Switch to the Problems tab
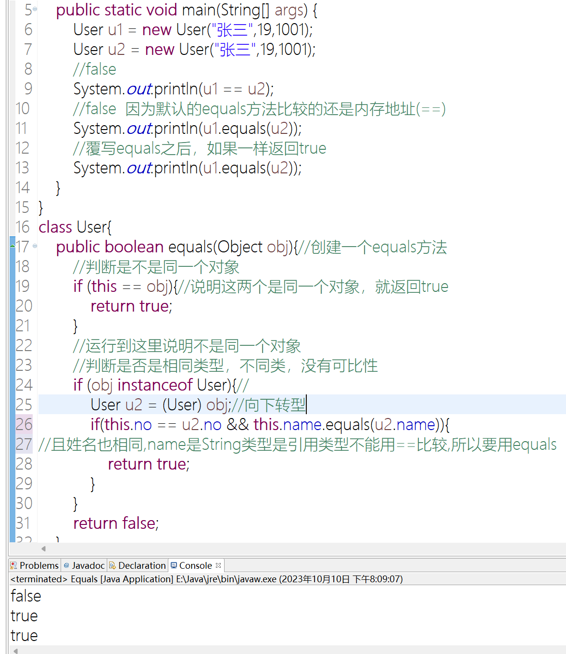The height and width of the screenshot is (654, 566). click(x=38, y=565)
